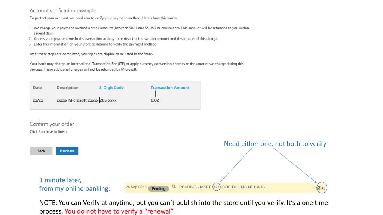Click 'Click Purchase to finish.' text
Screen dimensions: 383x215
click(x=49, y=131)
